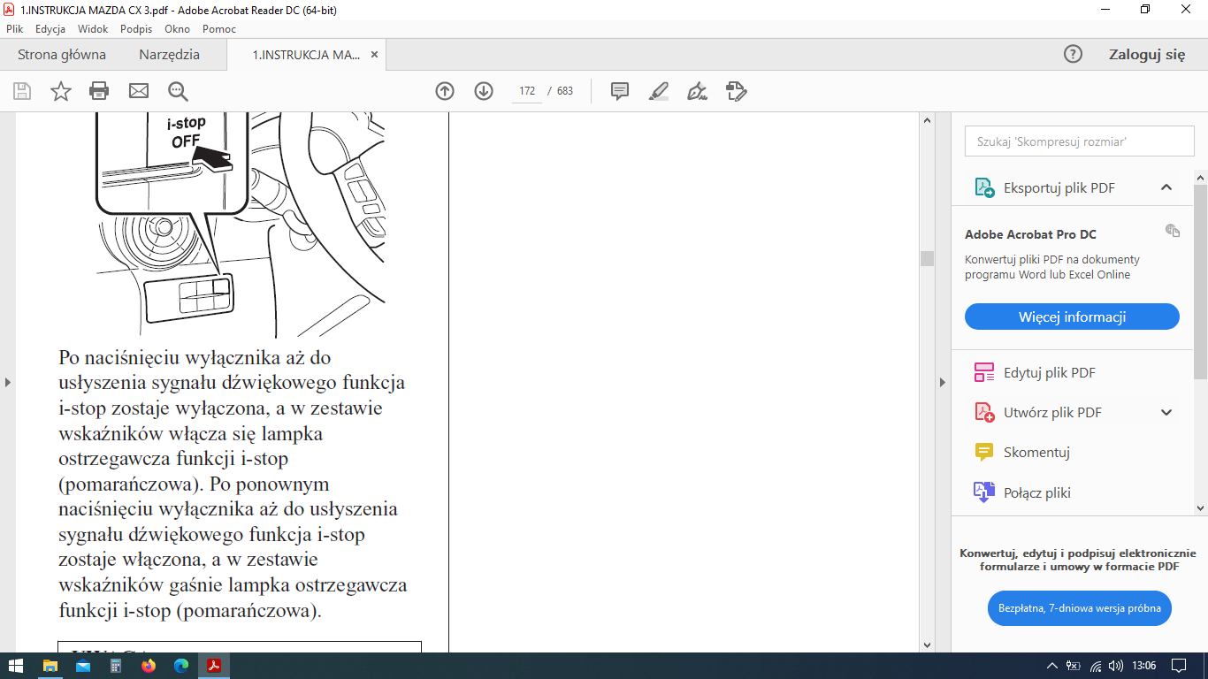Open the Edycja menu
The image size is (1208, 679).
coord(50,29)
